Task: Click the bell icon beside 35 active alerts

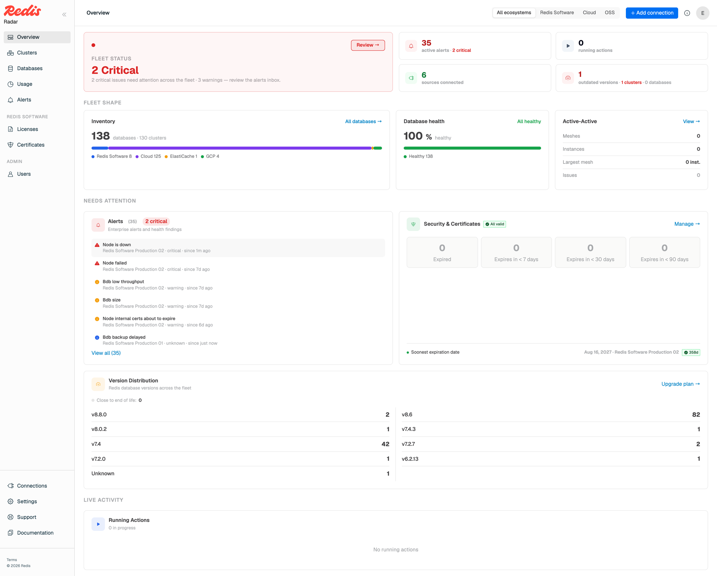Action: 411,46
